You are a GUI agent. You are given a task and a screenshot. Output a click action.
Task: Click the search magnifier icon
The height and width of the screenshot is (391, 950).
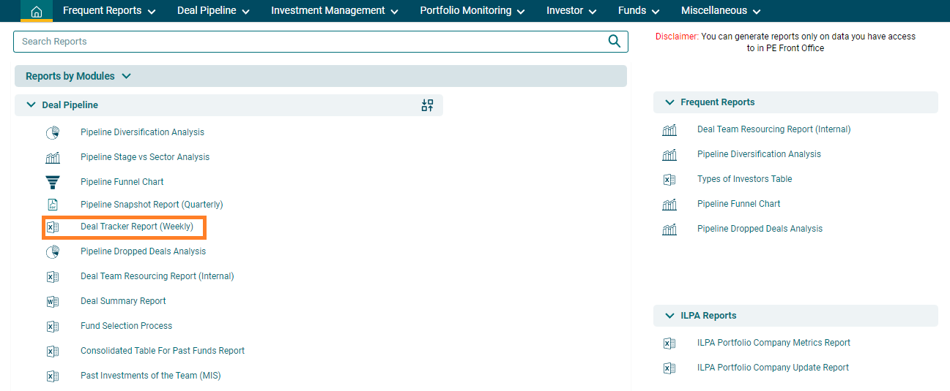(615, 42)
